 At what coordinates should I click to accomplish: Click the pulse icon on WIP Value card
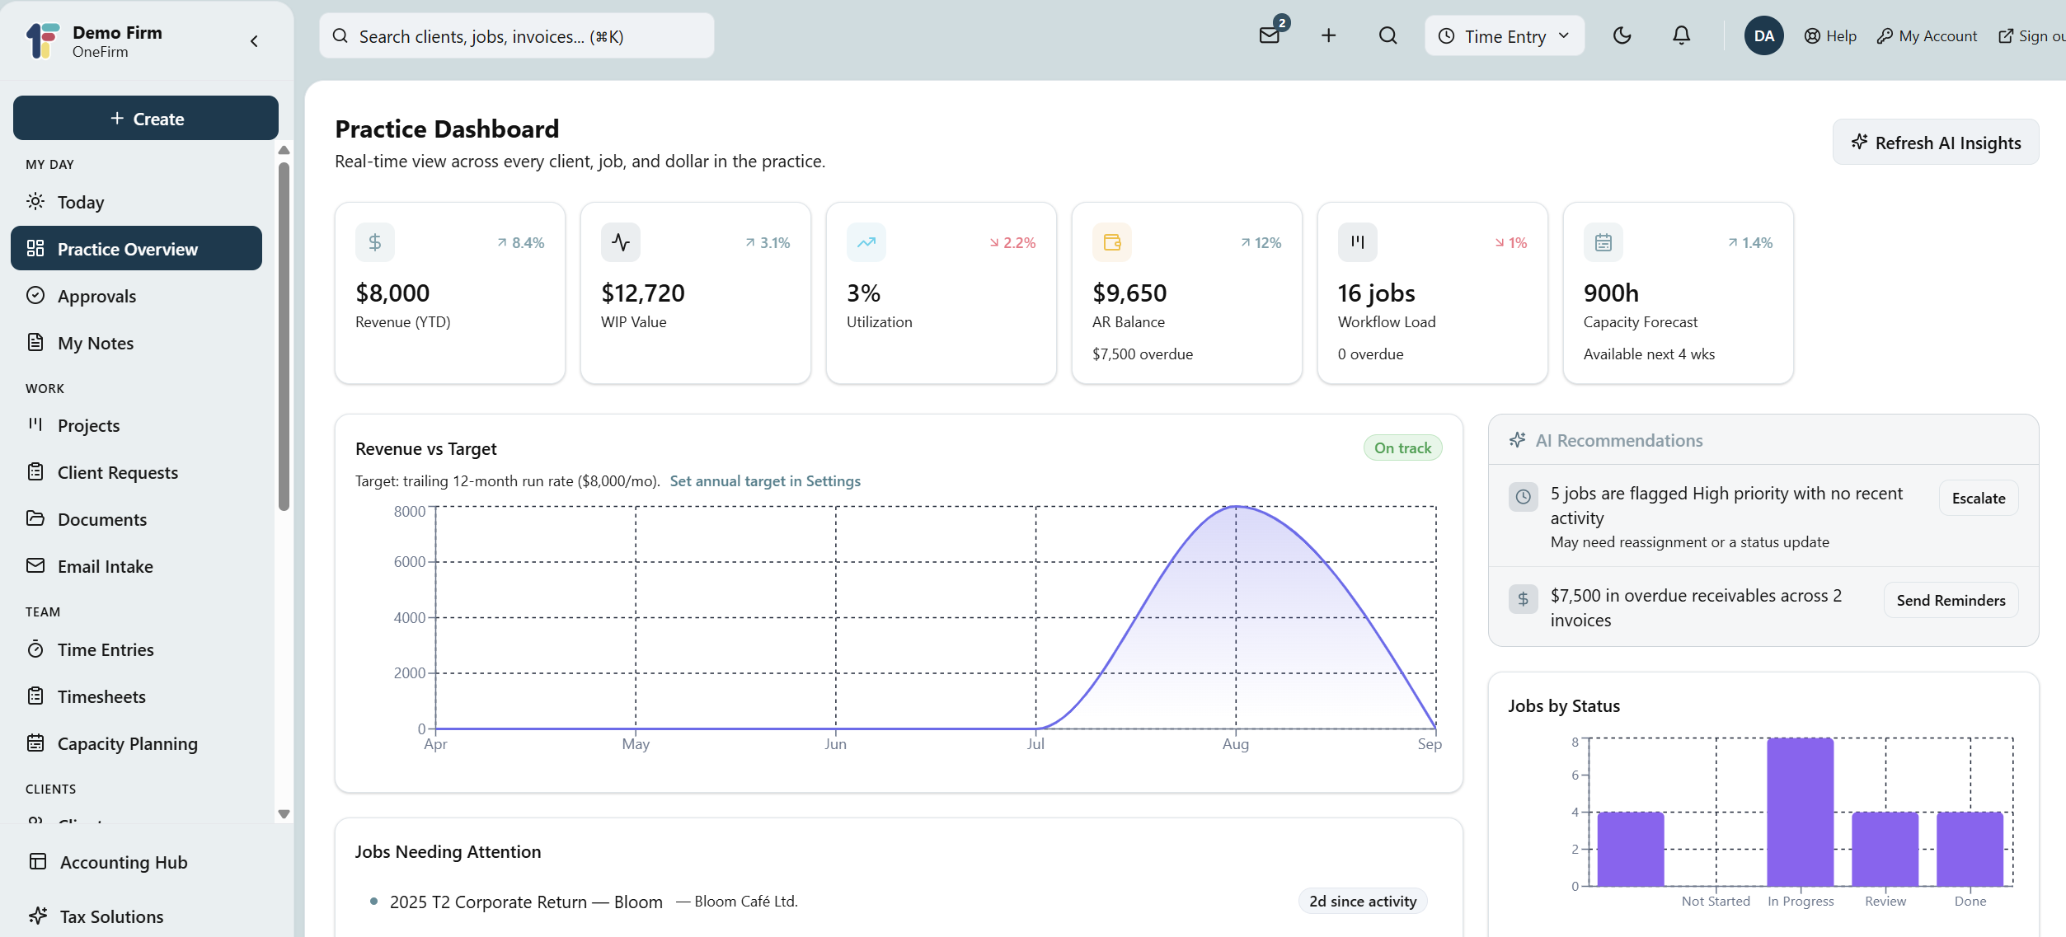pos(621,242)
